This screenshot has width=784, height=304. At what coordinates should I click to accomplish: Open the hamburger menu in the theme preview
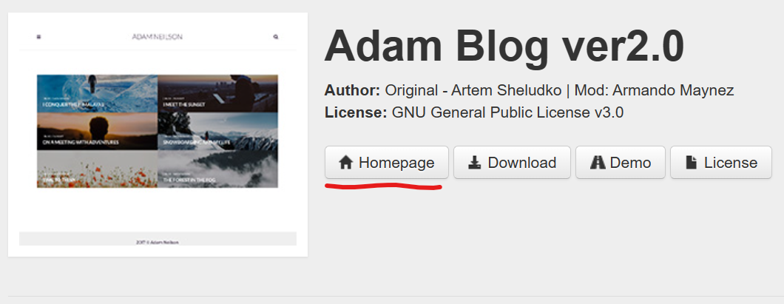pos(38,36)
